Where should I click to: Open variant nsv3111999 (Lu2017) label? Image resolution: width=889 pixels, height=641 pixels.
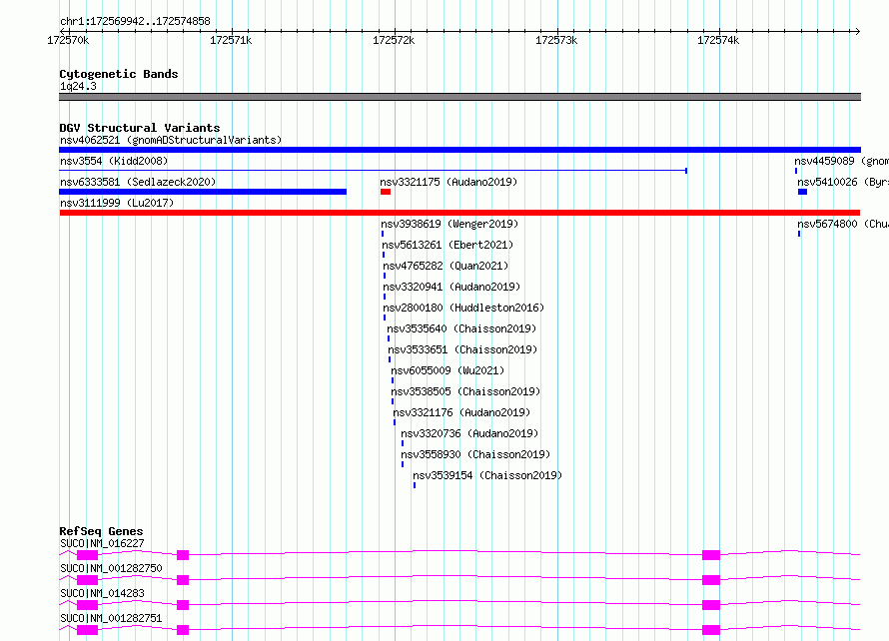click(x=117, y=203)
